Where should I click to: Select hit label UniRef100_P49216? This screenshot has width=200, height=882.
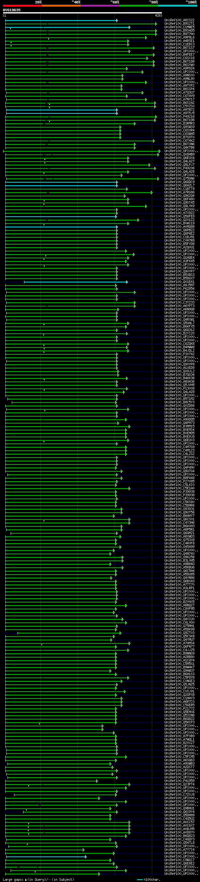pos(179,116)
